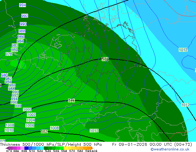Click the 978 isobar pressure label
196x152 pixels.
tap(9, 54)
